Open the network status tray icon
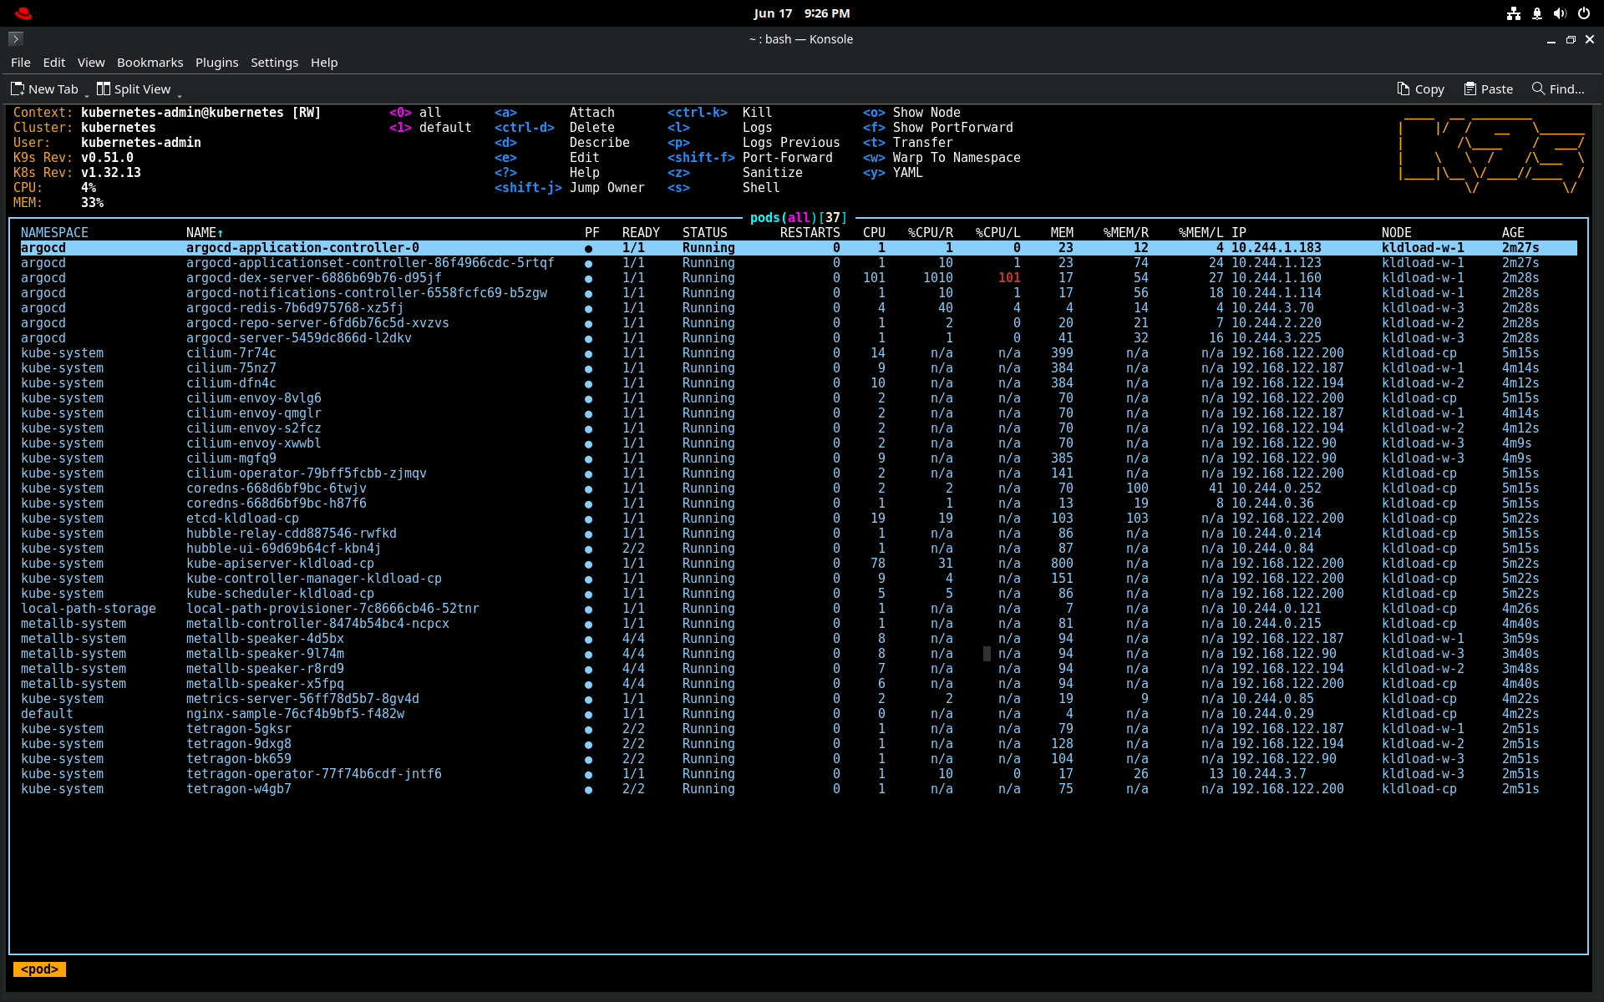 (x=1513, y=13)
